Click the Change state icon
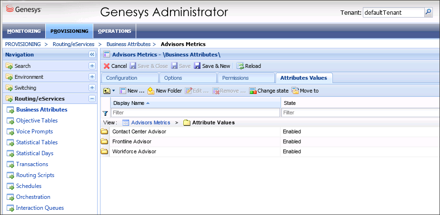Viewport: 440px width, 215px height. [253, 91]
